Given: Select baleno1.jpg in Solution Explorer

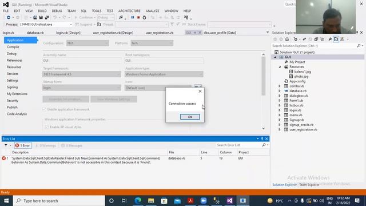Looking at the screenshot, I should click(303, 72).
